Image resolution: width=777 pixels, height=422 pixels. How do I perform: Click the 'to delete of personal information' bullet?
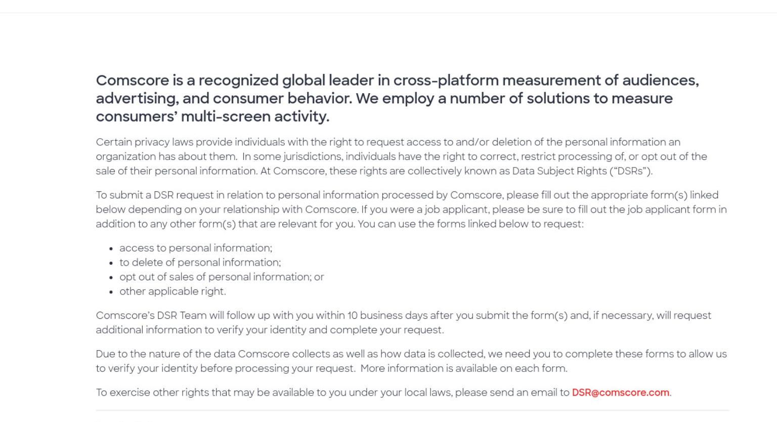(200, 263)
